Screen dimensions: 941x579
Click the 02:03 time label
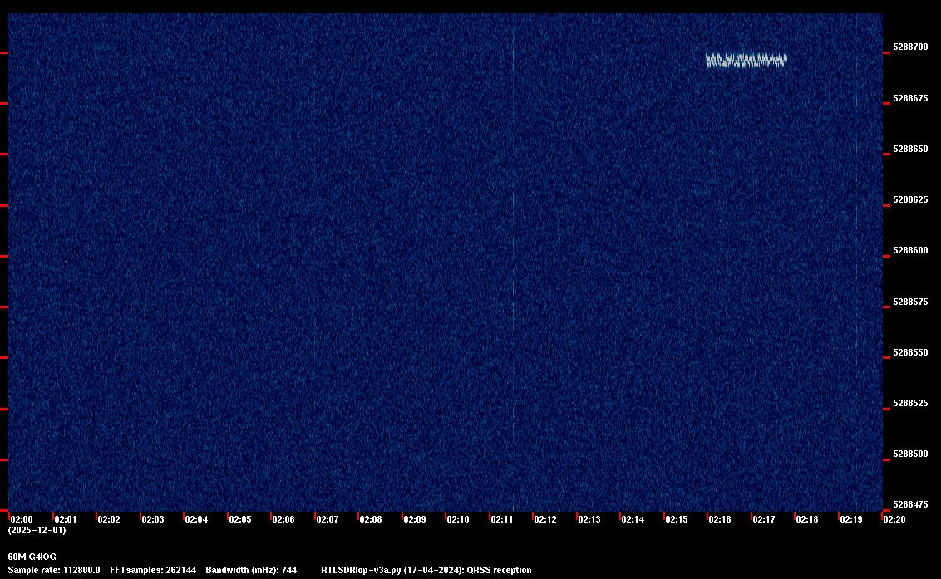coord(152,519)
